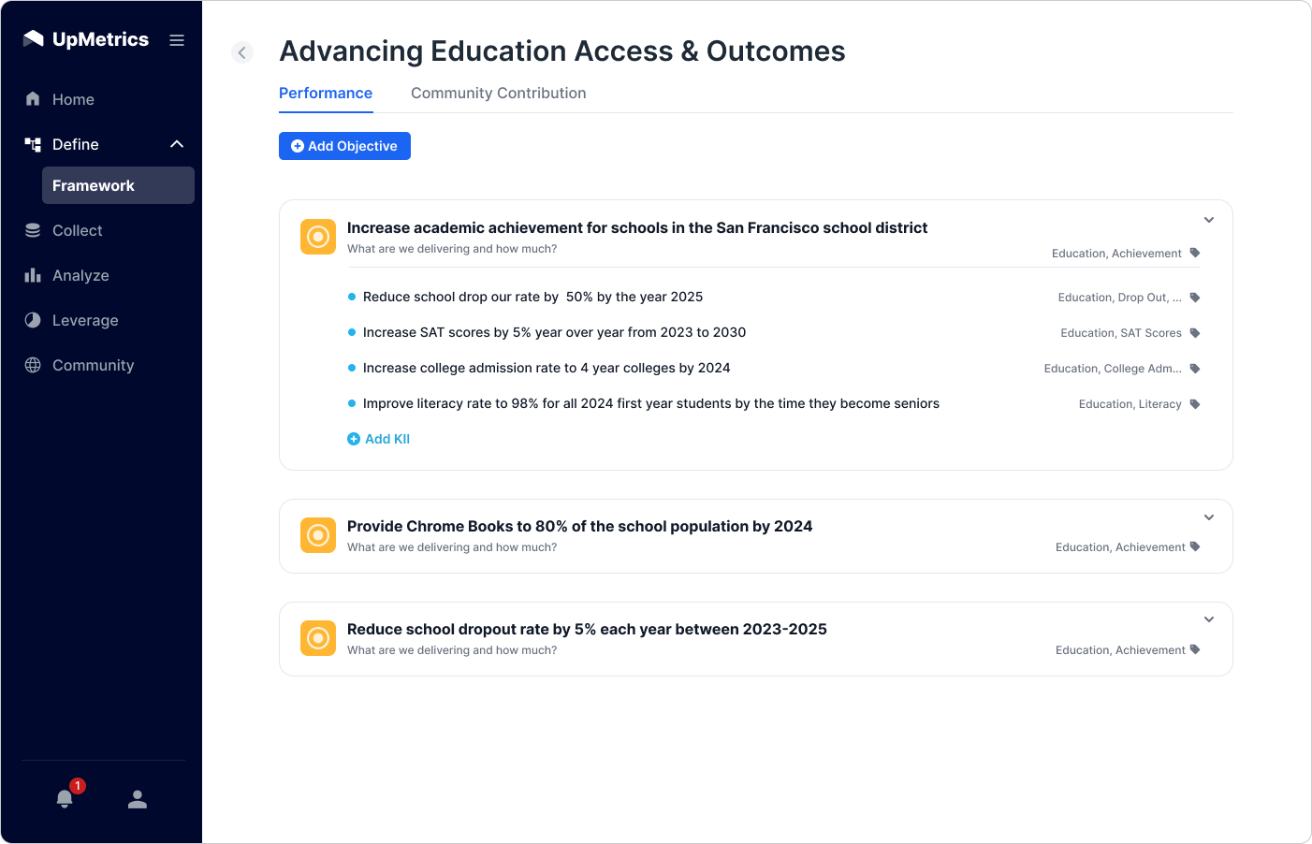Click the Increase SAT scores key indicator
The width and height of the screenshot is (1312, 844).
pos(554,332)
